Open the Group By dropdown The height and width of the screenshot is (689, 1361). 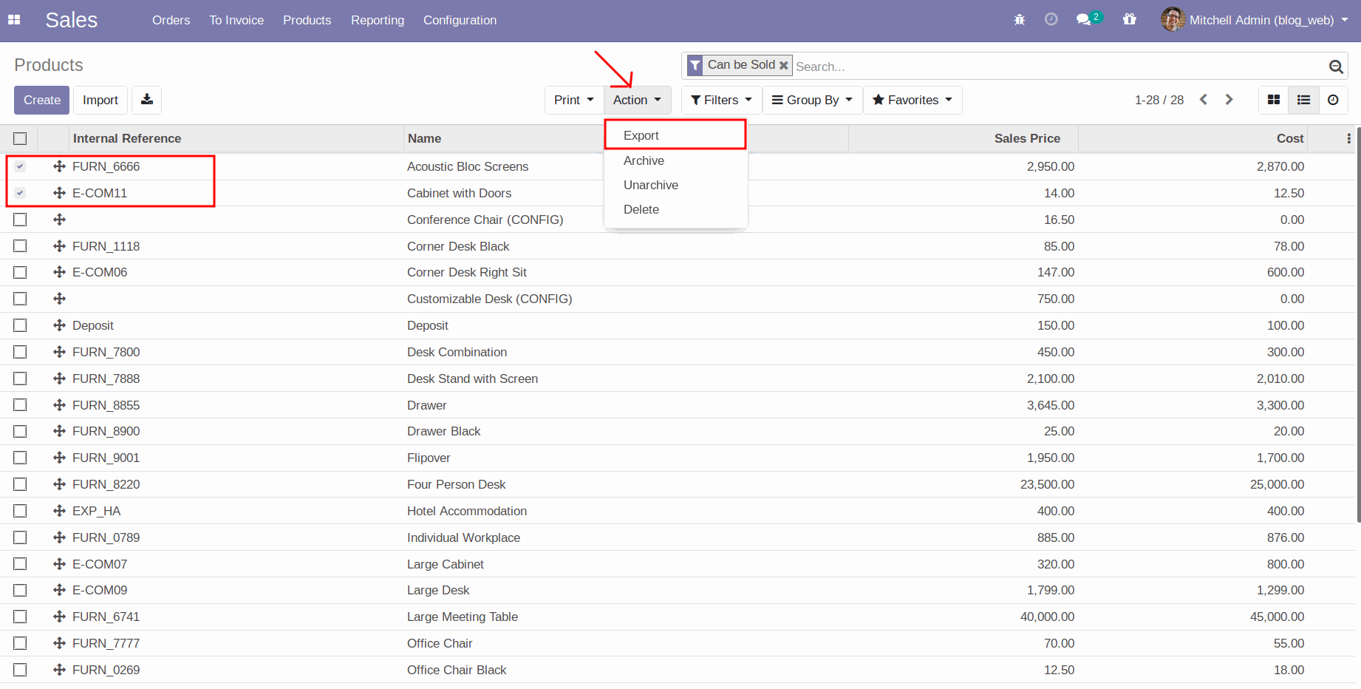[812, 100]
